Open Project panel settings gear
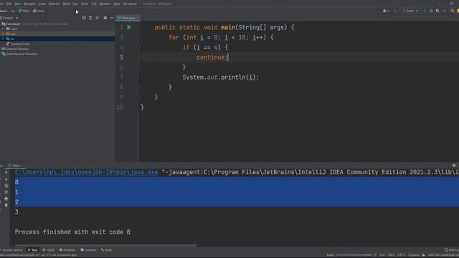The height and width of the screenshot is (258, 459). coord(105,18)
